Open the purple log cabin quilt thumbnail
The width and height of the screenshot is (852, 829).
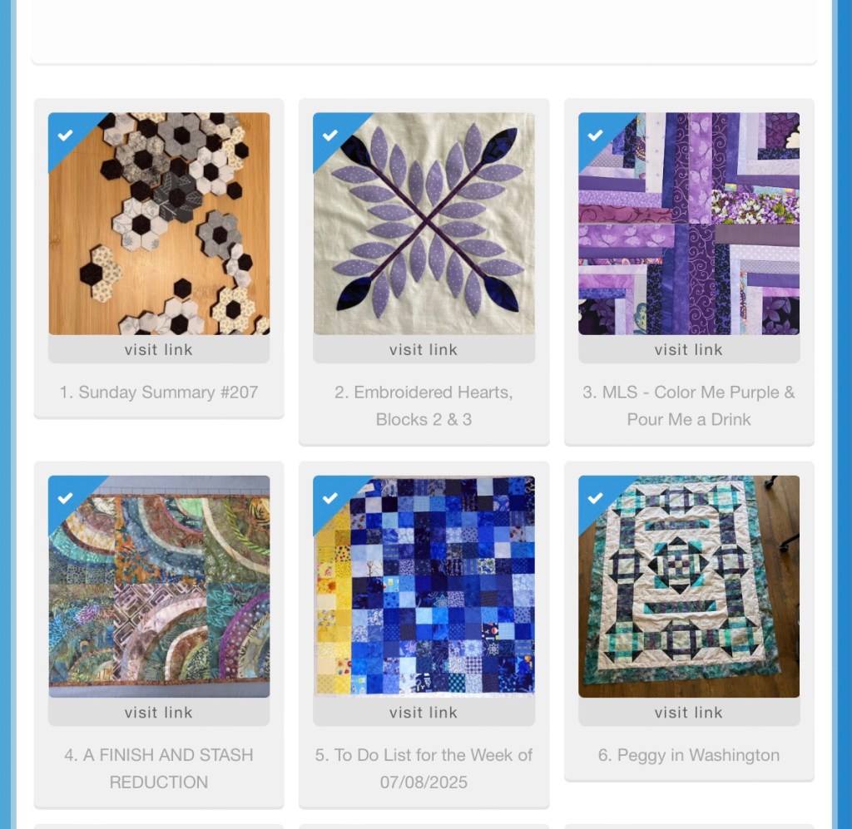pos(688,224)
